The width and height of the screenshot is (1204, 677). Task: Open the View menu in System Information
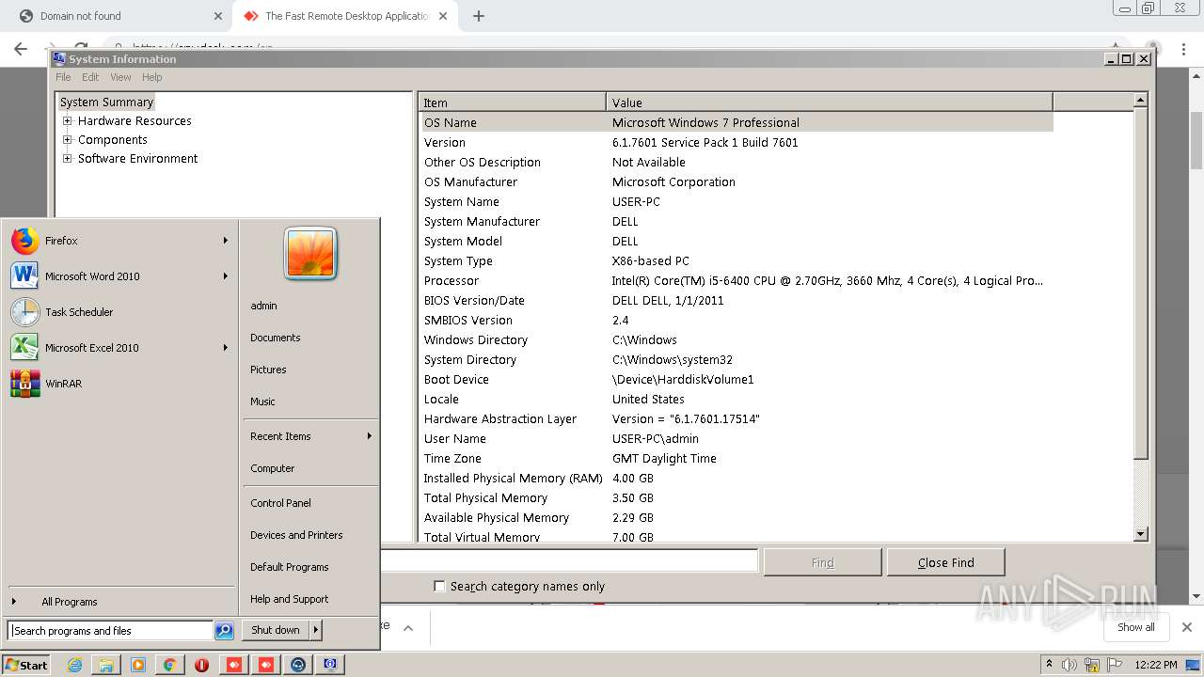point(120,77)
